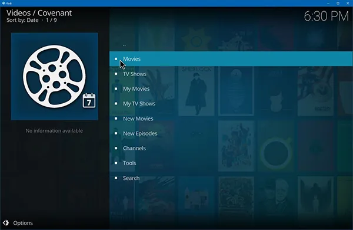Viewport: 353px width, 230px height.
Task: Open the Search entry
Action: [231, 178]
